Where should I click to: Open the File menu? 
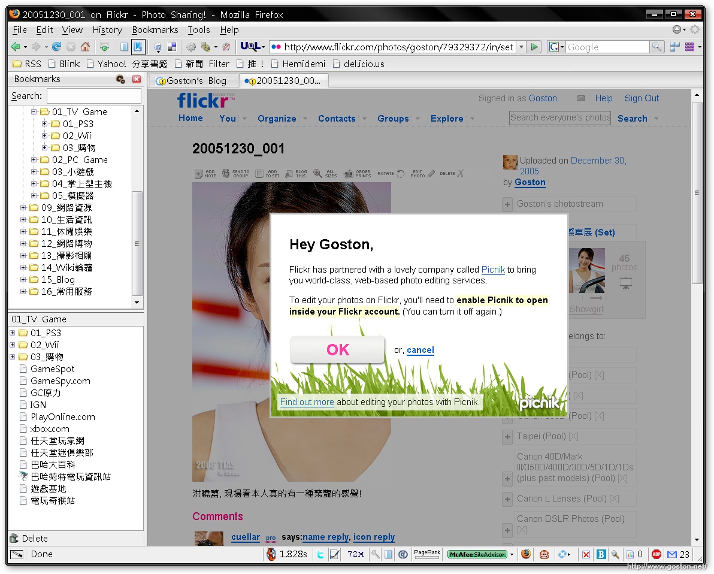click(20, 29)
